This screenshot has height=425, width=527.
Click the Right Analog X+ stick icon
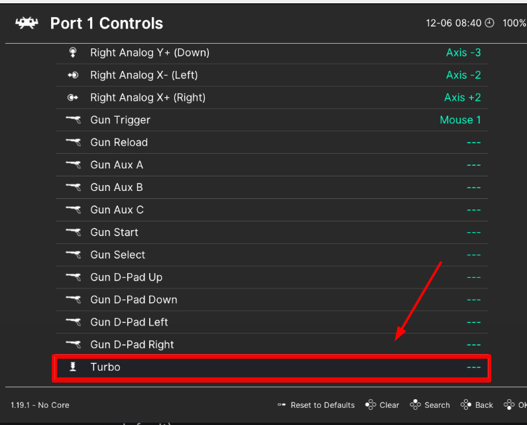73,97
